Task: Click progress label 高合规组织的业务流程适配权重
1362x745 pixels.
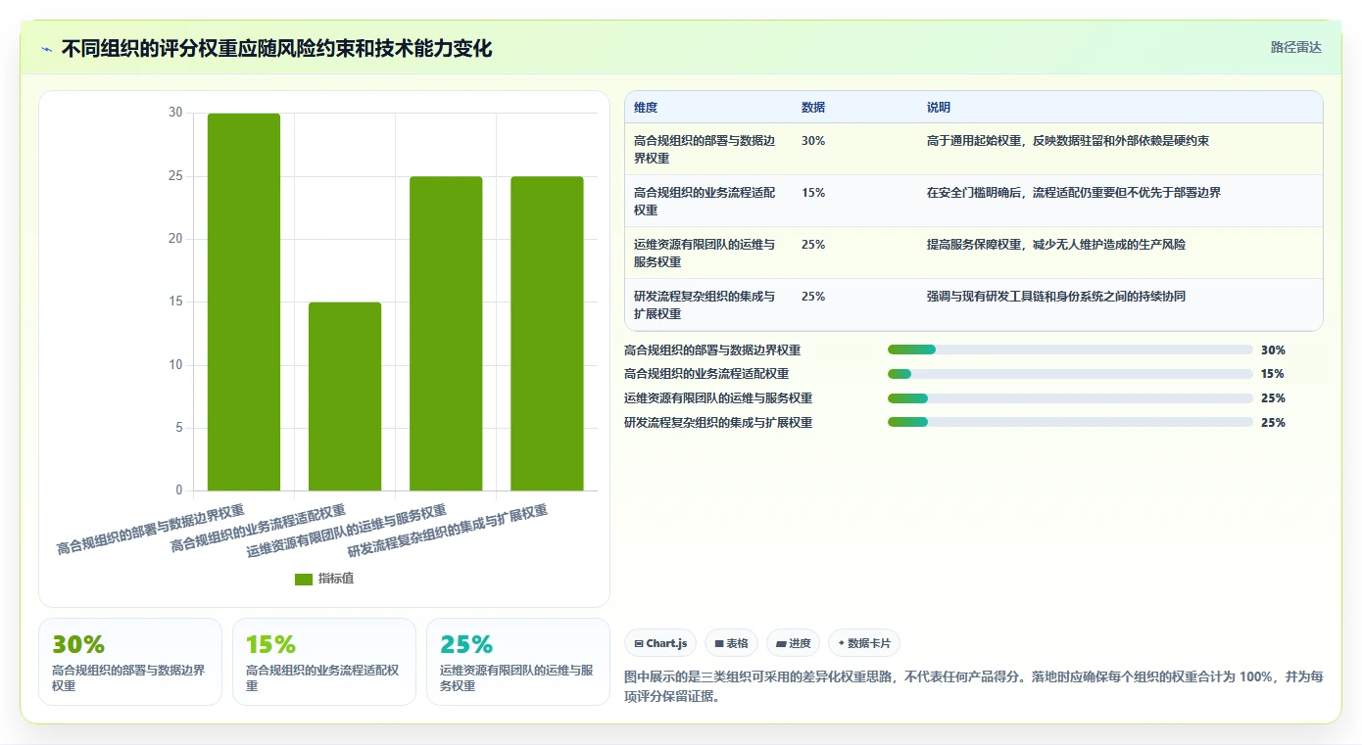Action: 706,374
